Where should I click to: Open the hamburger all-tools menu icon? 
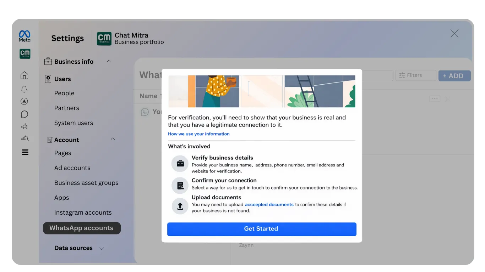[24, 152]
